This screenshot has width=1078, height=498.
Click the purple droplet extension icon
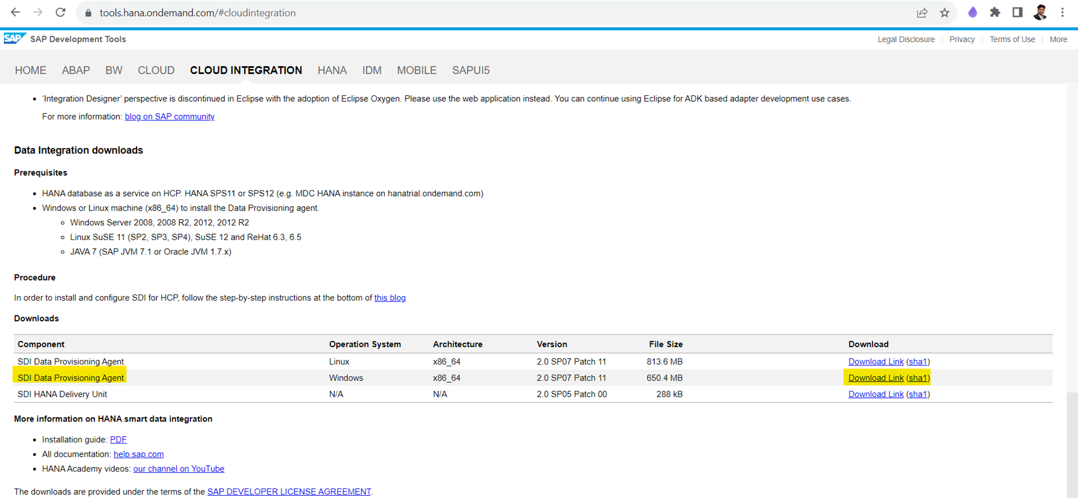click(x=972, y=12)
